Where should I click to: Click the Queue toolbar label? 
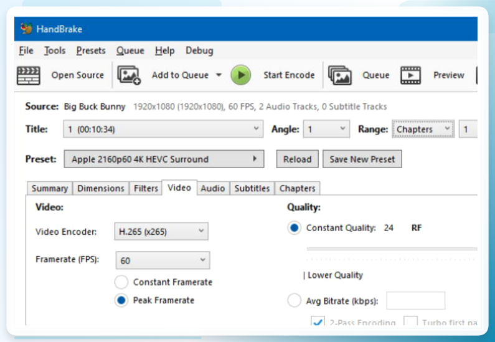click(375, 75)
